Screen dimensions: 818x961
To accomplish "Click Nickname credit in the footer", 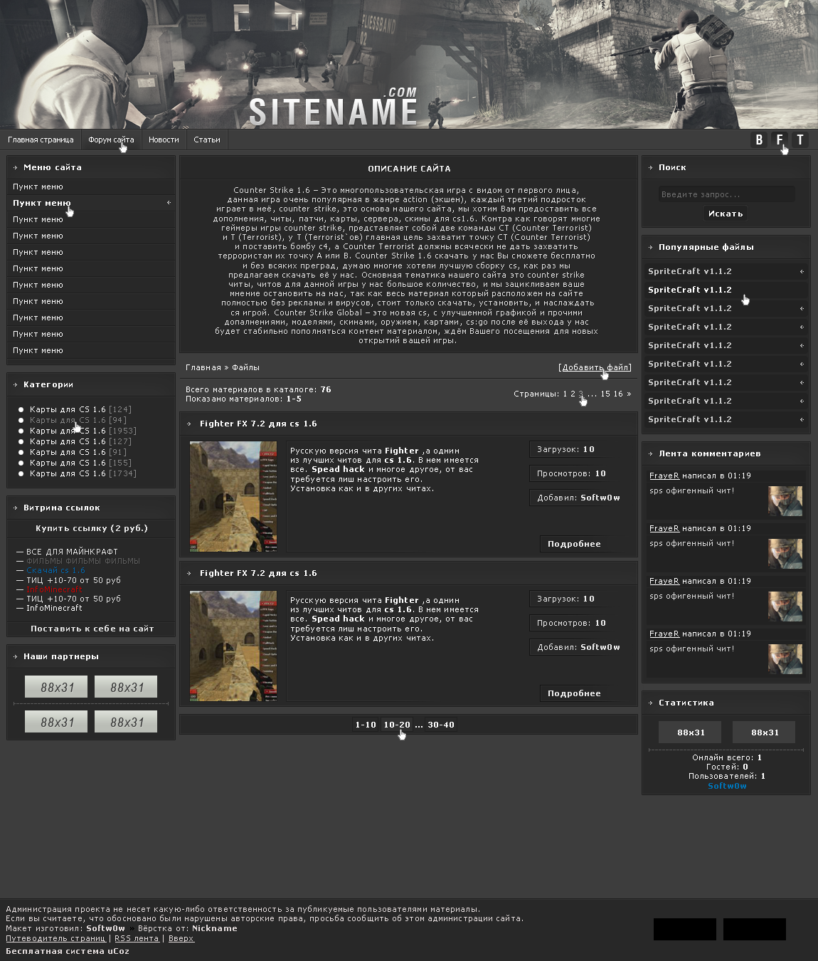I will 215,928.
